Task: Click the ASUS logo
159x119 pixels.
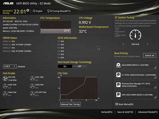Action: 8,3
